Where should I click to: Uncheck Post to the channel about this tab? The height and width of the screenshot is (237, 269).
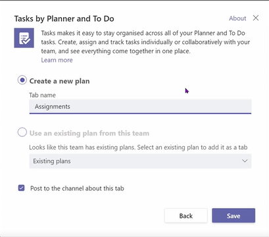pyautogui.click(x=21, y=188)
